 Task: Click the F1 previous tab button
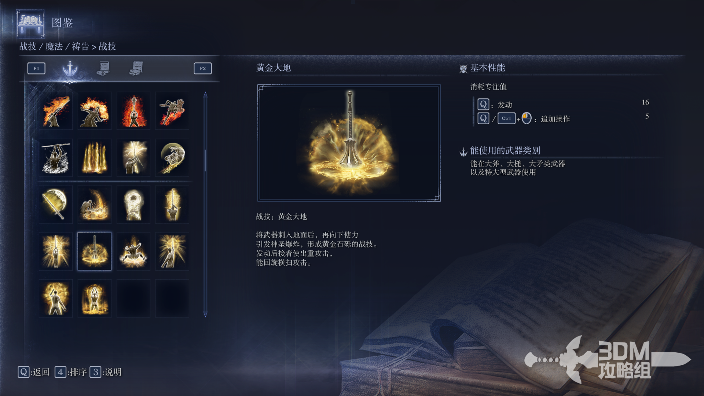click(36, 69)
